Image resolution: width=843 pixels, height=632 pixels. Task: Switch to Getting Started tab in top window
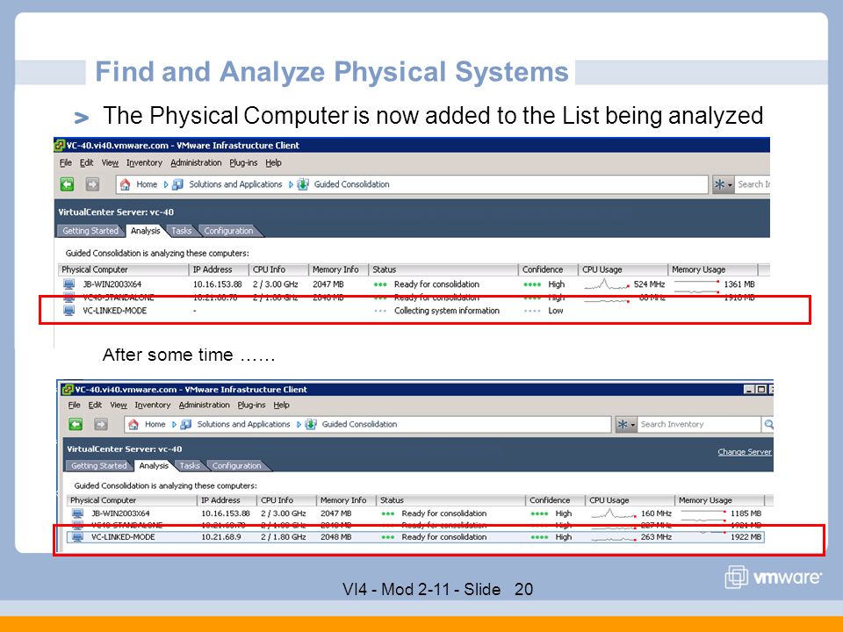(90, 231)
